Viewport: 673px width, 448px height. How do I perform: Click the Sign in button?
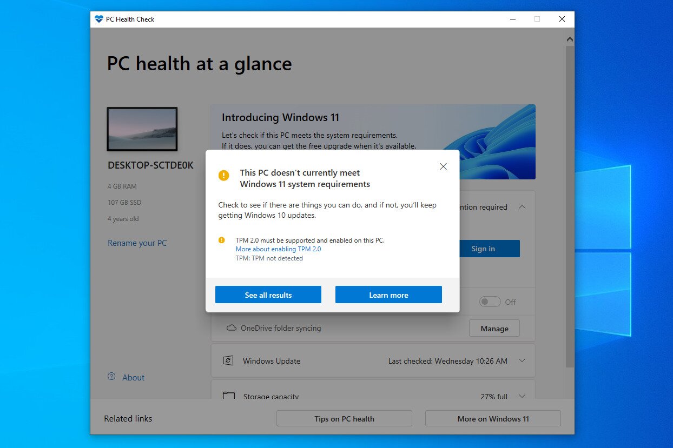point(489,249)
